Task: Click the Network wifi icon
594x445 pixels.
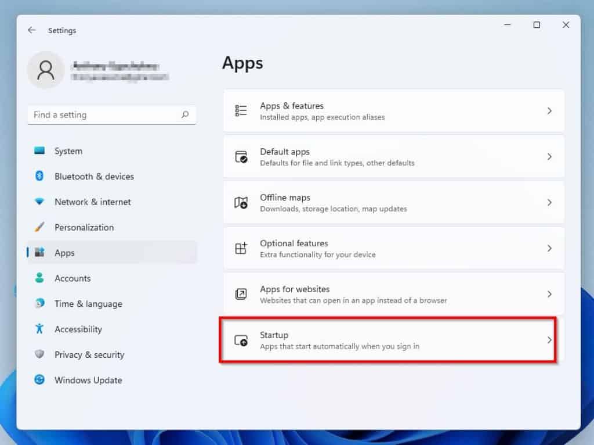Action: pos(39,202)
